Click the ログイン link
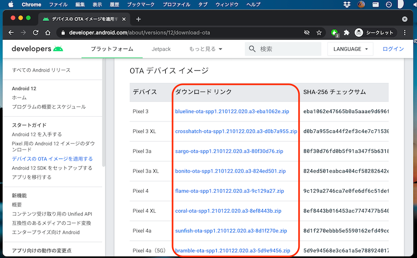This screenshot has height=258, width=417. tap(393, 49)
